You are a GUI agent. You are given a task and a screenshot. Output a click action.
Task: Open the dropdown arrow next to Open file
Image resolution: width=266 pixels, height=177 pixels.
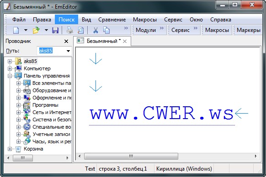pyautogui.click(x=46, y=30)
